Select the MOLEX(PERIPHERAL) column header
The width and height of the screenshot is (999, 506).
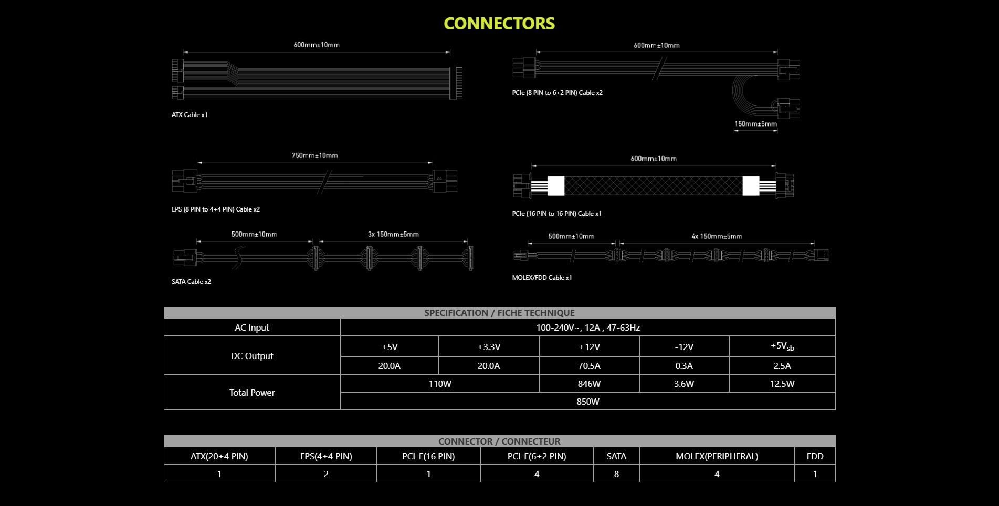pos(717,456)
